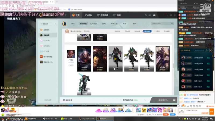Viewport: 215px width, 121px height.
Task: Open 辅助设置 settings at bottom bar
Action: pos(68,100)
